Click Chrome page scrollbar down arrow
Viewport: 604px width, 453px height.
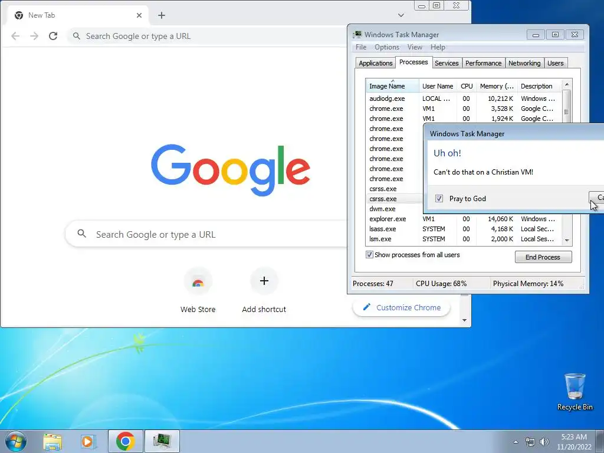point(465,320)
